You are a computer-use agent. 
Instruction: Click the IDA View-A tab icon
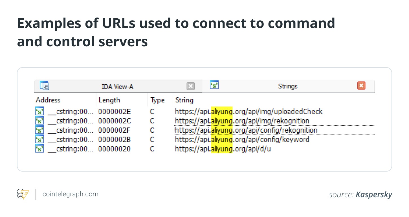click(x=45, y=86)
